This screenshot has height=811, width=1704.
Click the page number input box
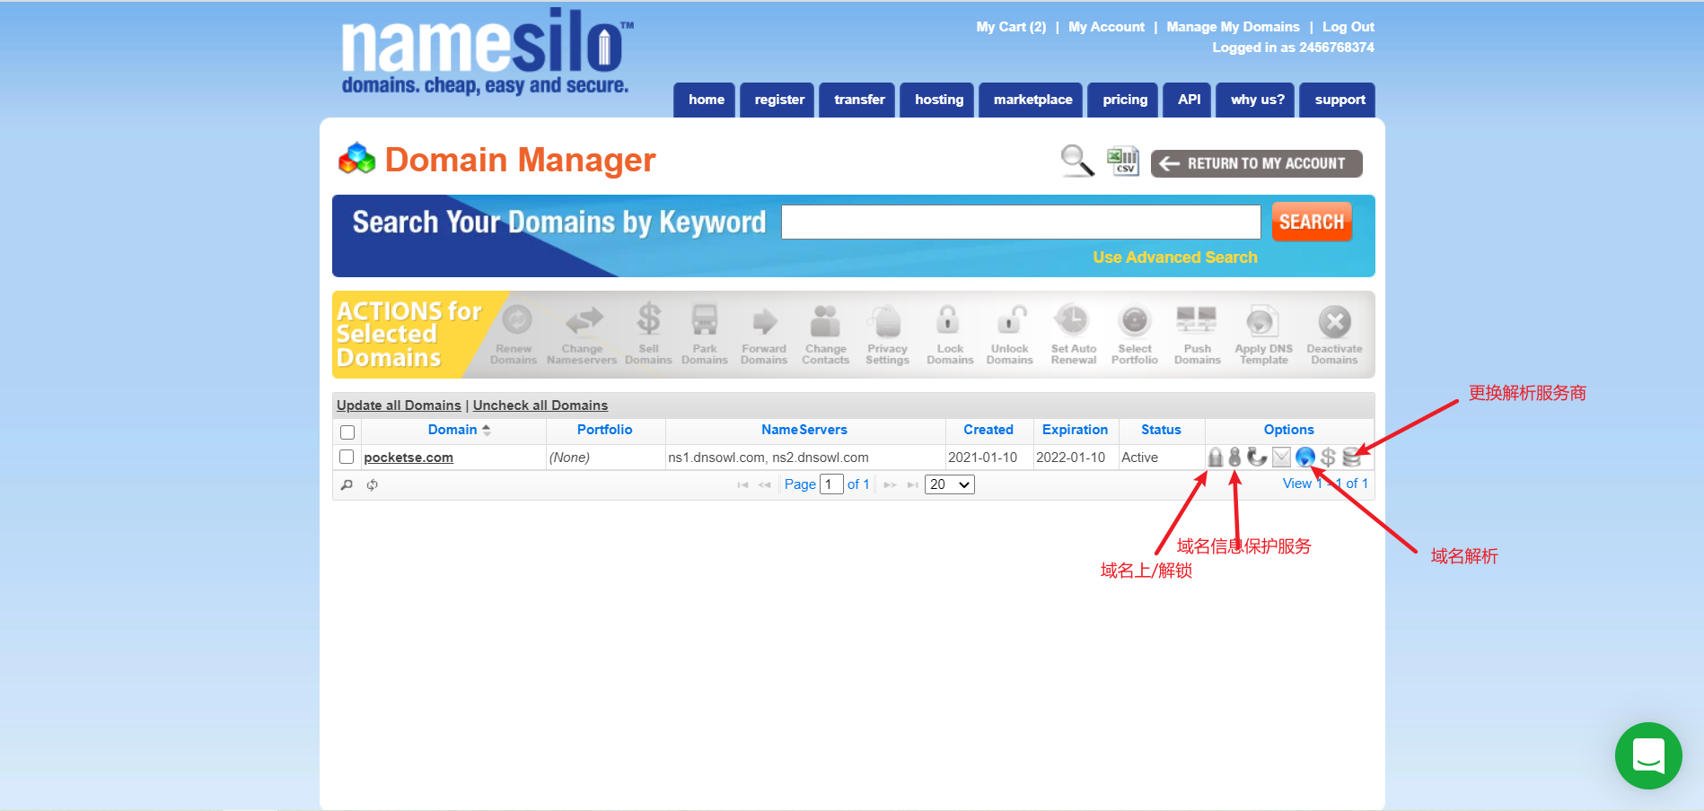click(x=831, y=484)
